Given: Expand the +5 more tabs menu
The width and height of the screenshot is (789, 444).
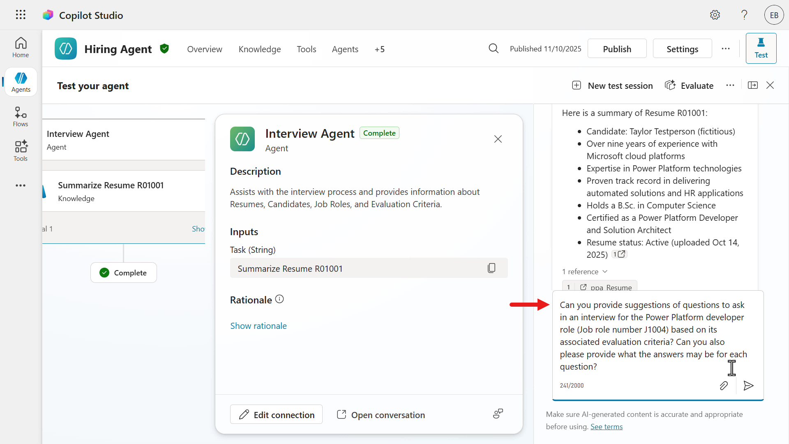Looking at the screenshot, I should pyautogui.click(x=379, y=49).
